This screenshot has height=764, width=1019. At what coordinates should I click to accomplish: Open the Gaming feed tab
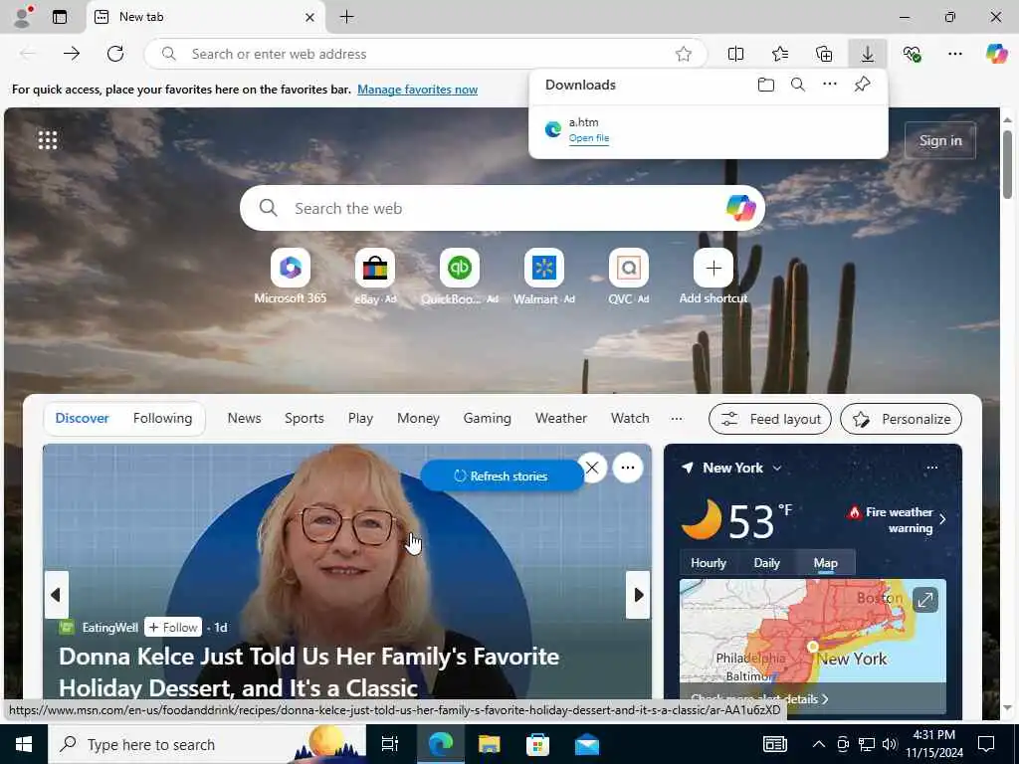pyautogui.click(x=488, y=419)
